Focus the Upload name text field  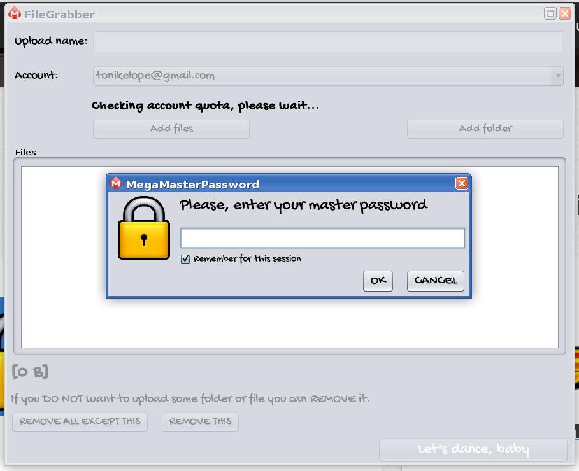[328, 41]
